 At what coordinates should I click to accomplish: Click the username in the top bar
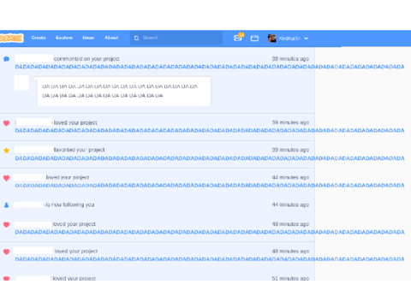click(x=289, y=38)
